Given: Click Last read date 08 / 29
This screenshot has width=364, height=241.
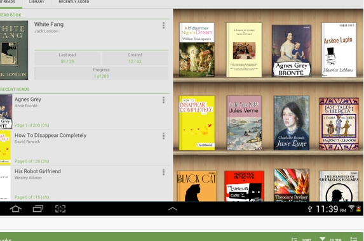Looking at the screenshot, I should (67, 62).
